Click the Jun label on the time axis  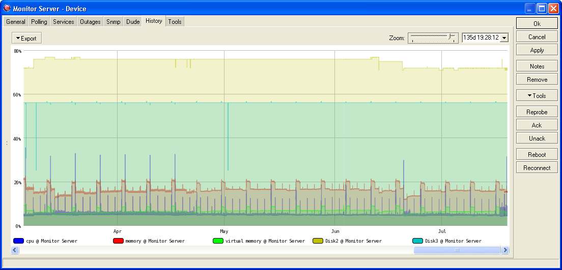335,231
